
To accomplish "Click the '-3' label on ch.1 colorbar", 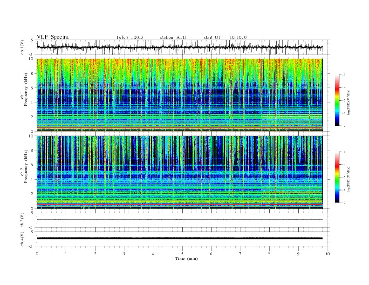I will [344, 75].
